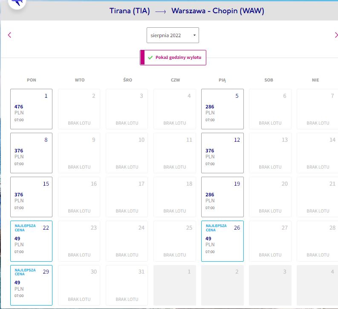Select August 5 flight for 286 PLN

(x=222, y=109)
